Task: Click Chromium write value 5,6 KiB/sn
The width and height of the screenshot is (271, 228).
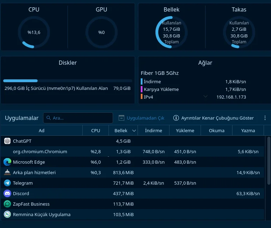Action: (x=248, y=151)
